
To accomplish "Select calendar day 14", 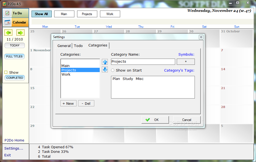I will (237, 76).
